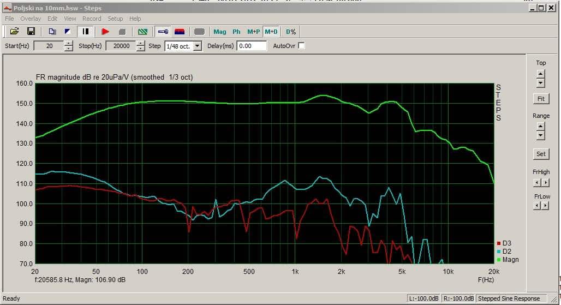Stop recording with the gray square icon
This screenshot has width=561, height=305.
[122, 32]
